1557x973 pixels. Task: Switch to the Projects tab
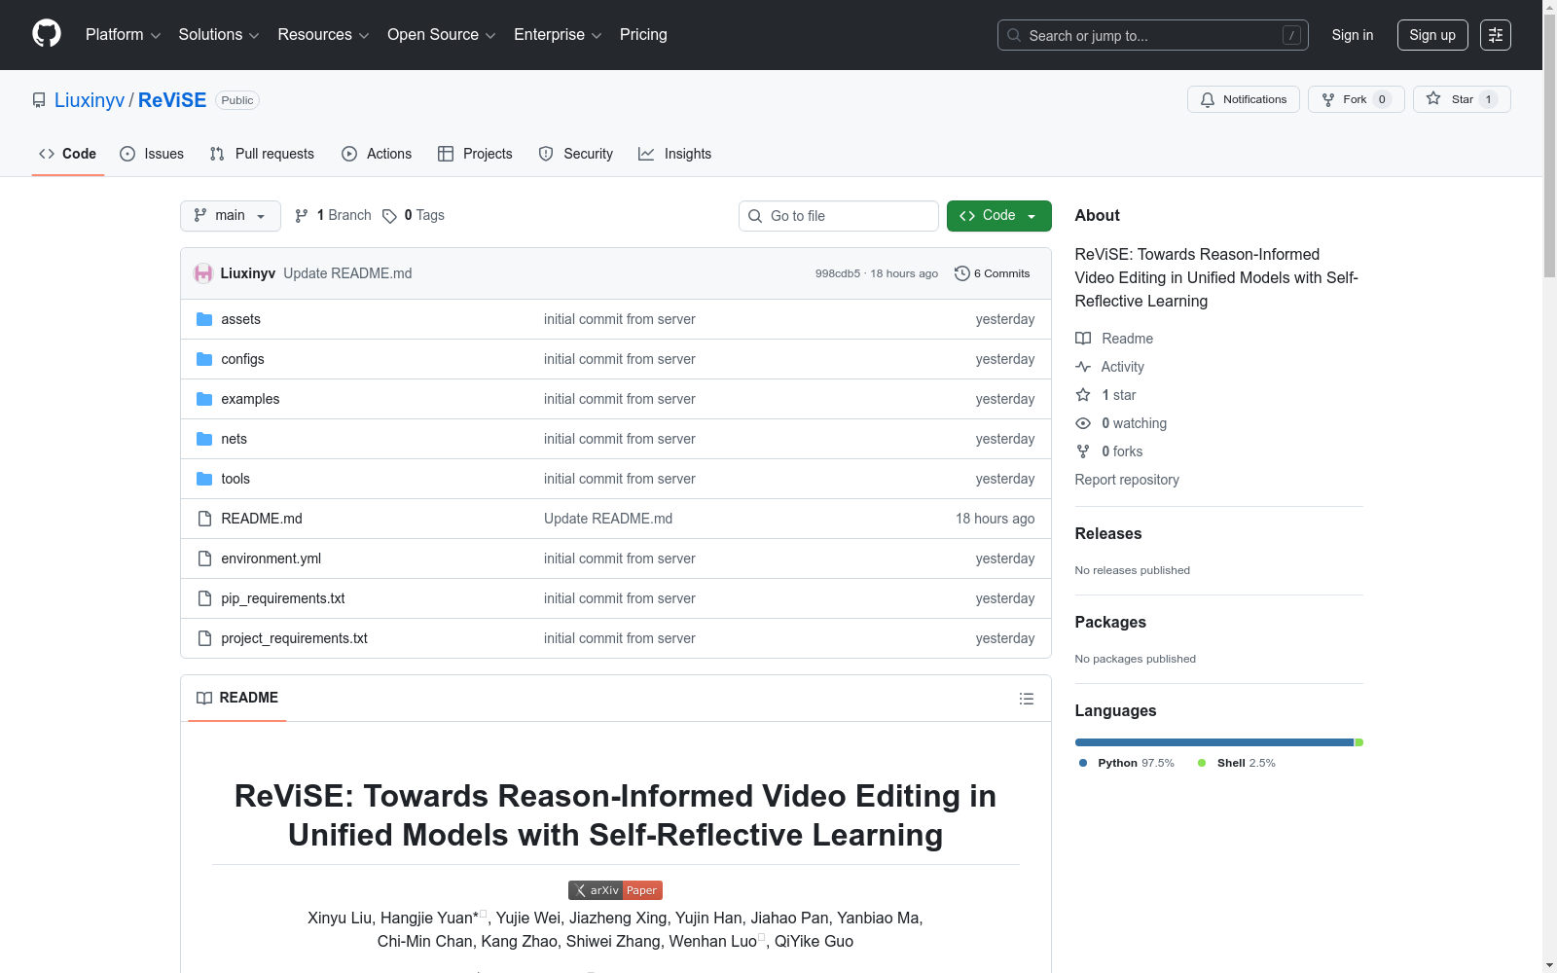(475, 154)
